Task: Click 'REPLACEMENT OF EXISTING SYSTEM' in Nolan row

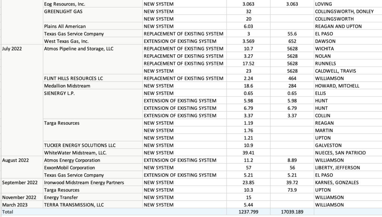Action: pyautogui.click(x=184, y=56)
